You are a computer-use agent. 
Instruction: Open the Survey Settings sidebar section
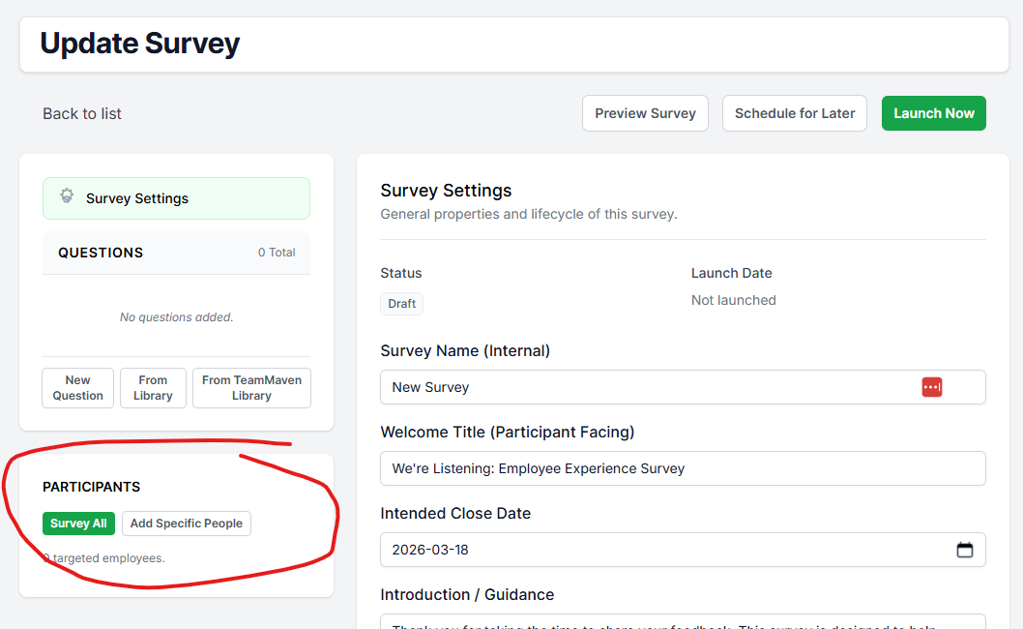coord(176,198)
